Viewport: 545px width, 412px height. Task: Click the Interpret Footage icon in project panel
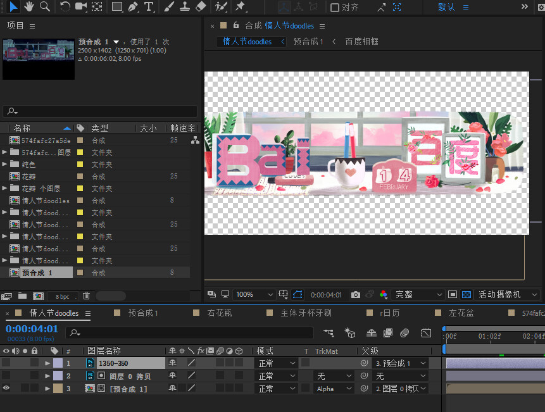coord(6,296)
